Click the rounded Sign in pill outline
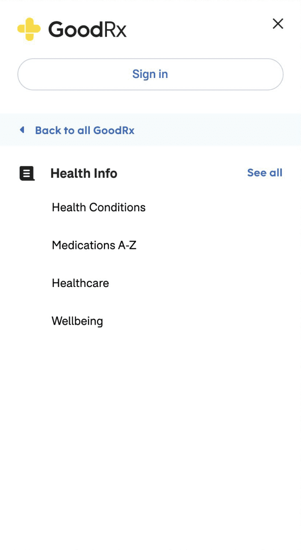This screenshot has height=550, width=301. click(x=150, y=74)
